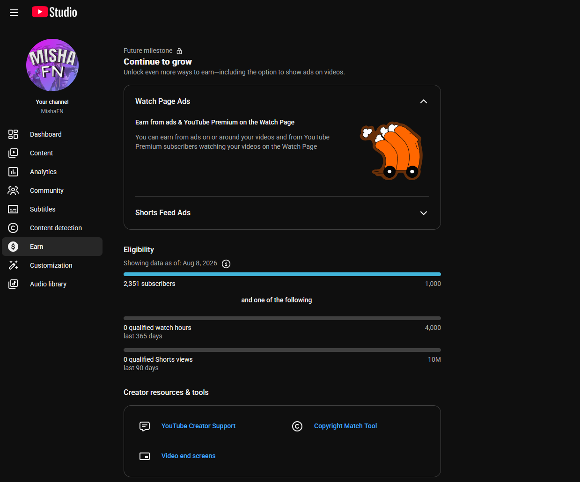Click the Community people icon
This screenshot has width=580, height=482.
(x=13, y=190)
